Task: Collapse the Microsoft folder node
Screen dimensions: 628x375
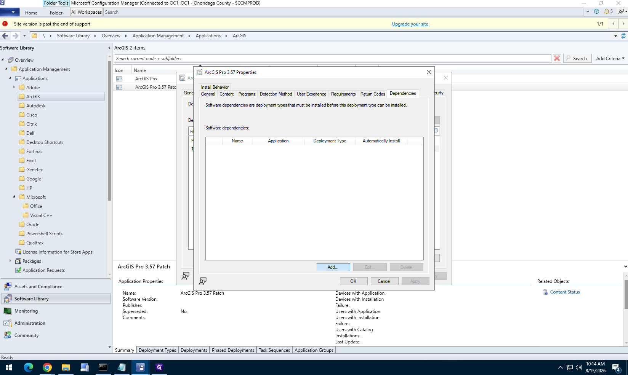Action: click(x=14, y=197)
